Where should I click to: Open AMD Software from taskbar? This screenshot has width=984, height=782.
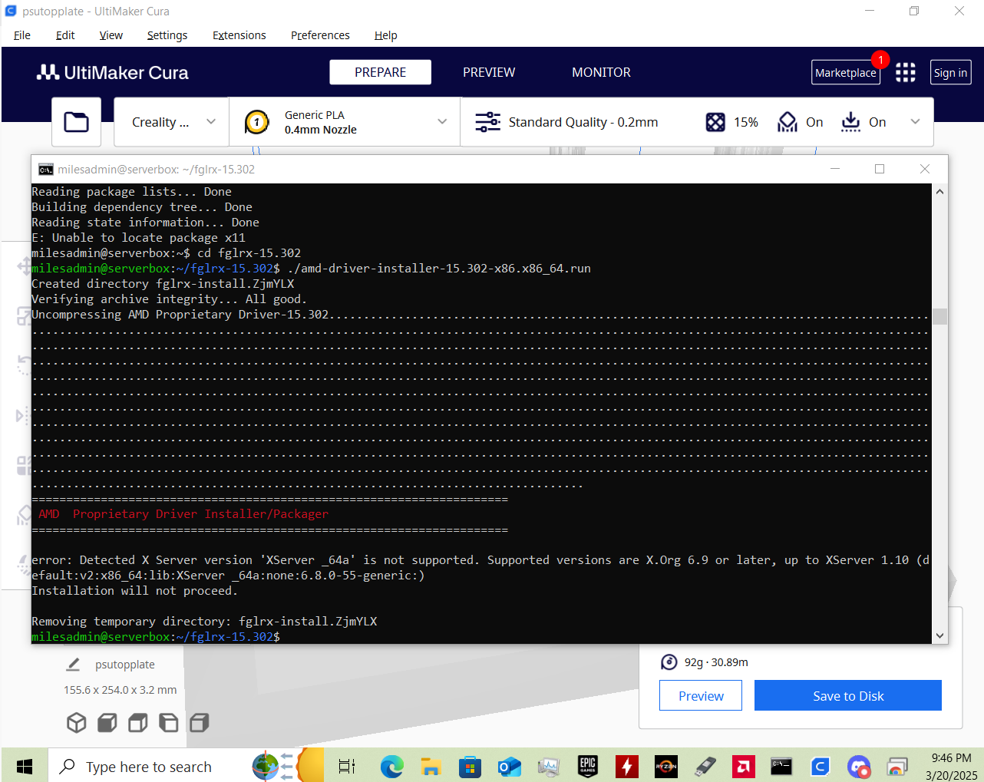click(x=743, y=766)
